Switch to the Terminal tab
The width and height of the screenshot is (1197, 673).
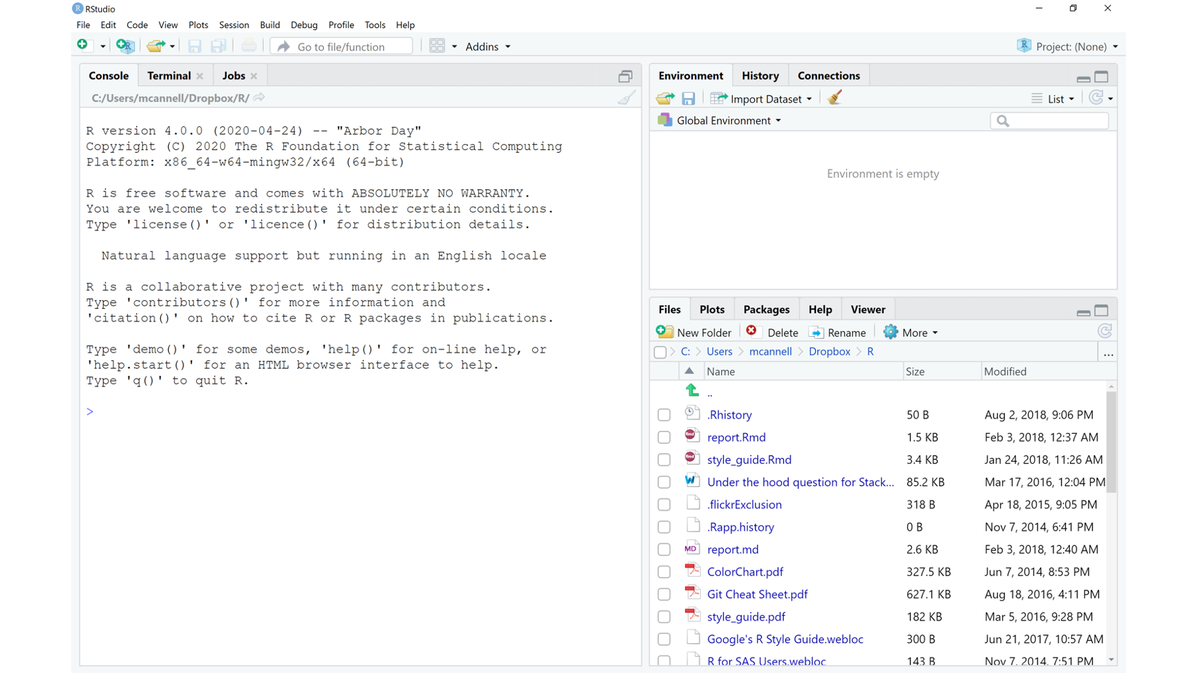169,76
